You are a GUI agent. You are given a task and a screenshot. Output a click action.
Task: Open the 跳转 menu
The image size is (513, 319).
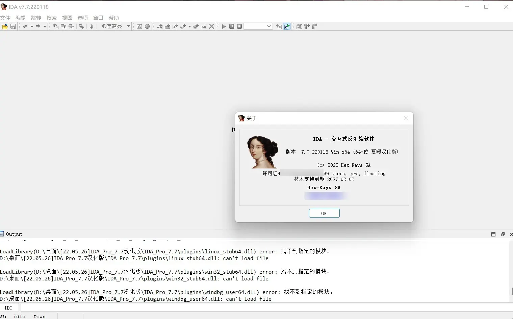tap(36, 18)
